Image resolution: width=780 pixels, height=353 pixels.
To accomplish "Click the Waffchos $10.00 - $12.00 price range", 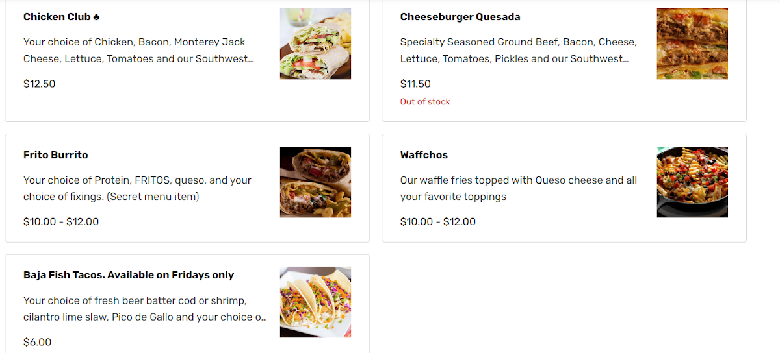I will [438, 222].
